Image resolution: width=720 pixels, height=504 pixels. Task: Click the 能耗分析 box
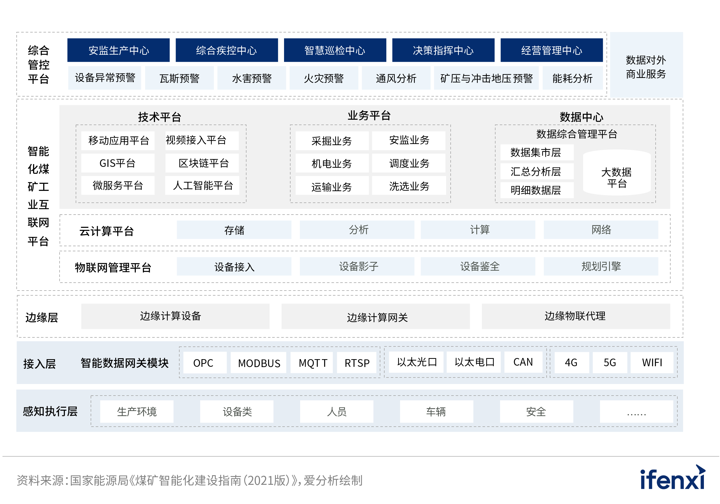572,78
